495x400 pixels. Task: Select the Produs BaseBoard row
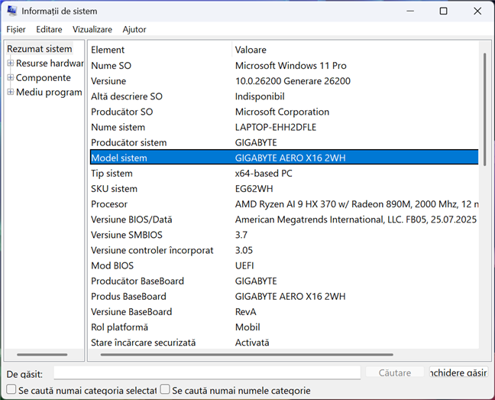[284, 296]
